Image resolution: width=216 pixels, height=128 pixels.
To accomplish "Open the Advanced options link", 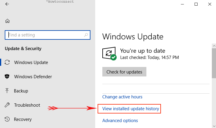I will [120, 121].
